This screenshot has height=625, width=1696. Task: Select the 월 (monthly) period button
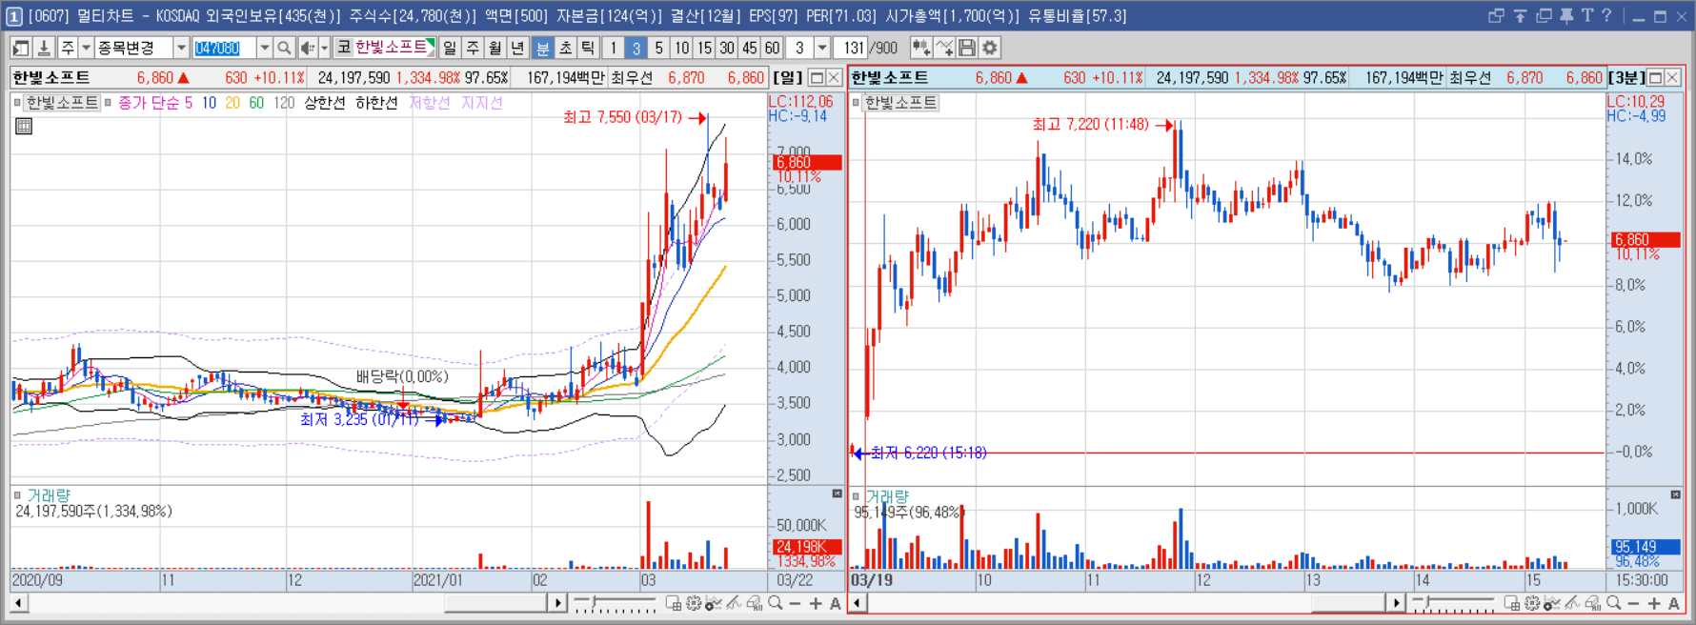coord(495,48)
